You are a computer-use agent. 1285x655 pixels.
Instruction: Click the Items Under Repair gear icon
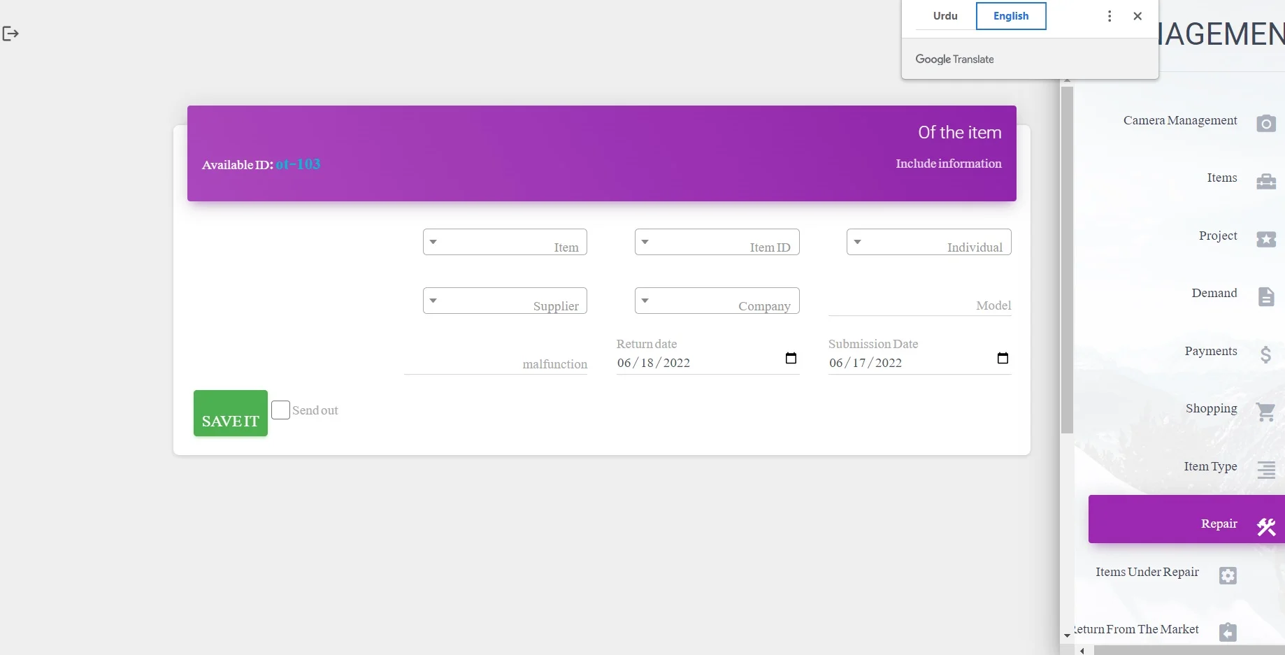click(1228, 575)
